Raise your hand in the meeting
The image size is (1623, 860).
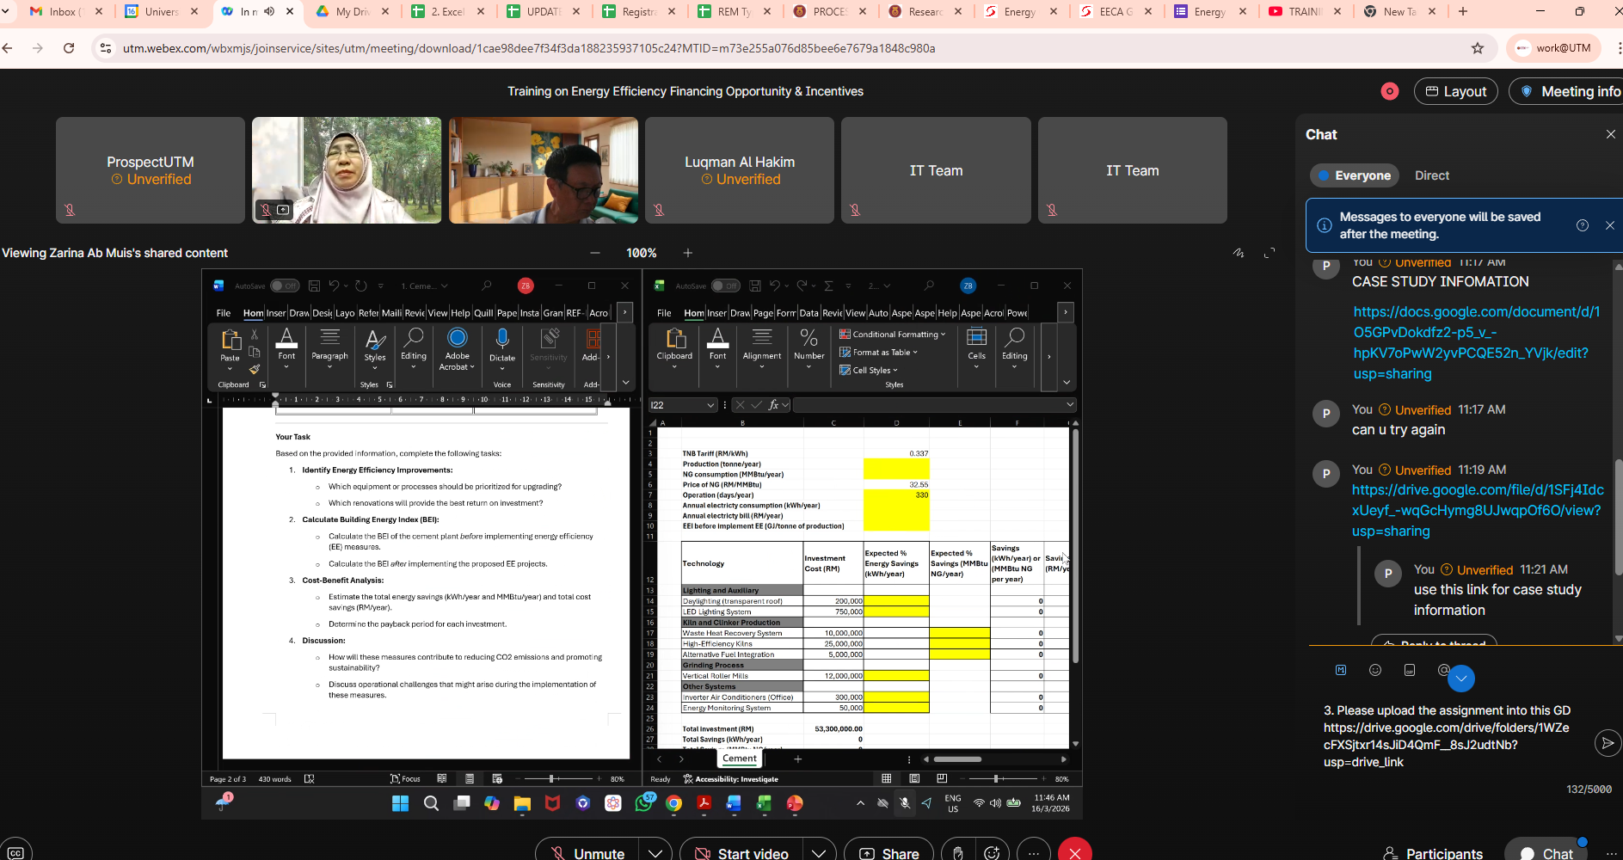click(x=957, y=852)
